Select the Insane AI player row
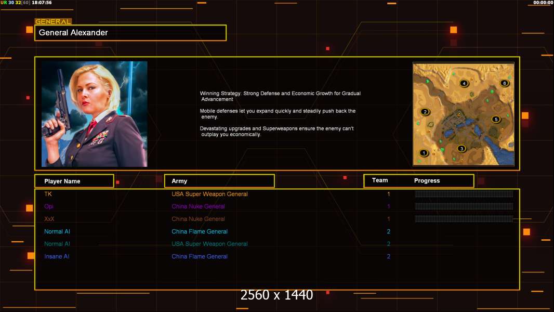The image size is (554, 312). tap(57, 256)
